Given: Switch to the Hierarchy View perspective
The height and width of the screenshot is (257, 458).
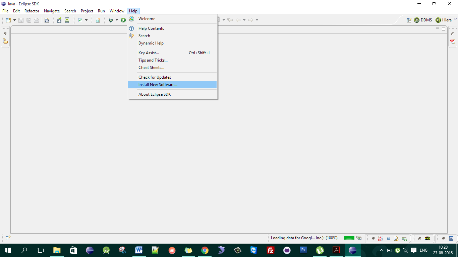Looking at the screenshot, I should pos(444,20).
